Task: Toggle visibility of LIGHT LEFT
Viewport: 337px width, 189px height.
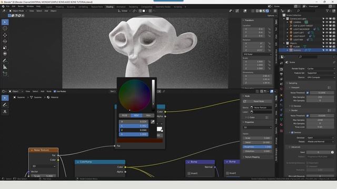Action: (326, 33)
